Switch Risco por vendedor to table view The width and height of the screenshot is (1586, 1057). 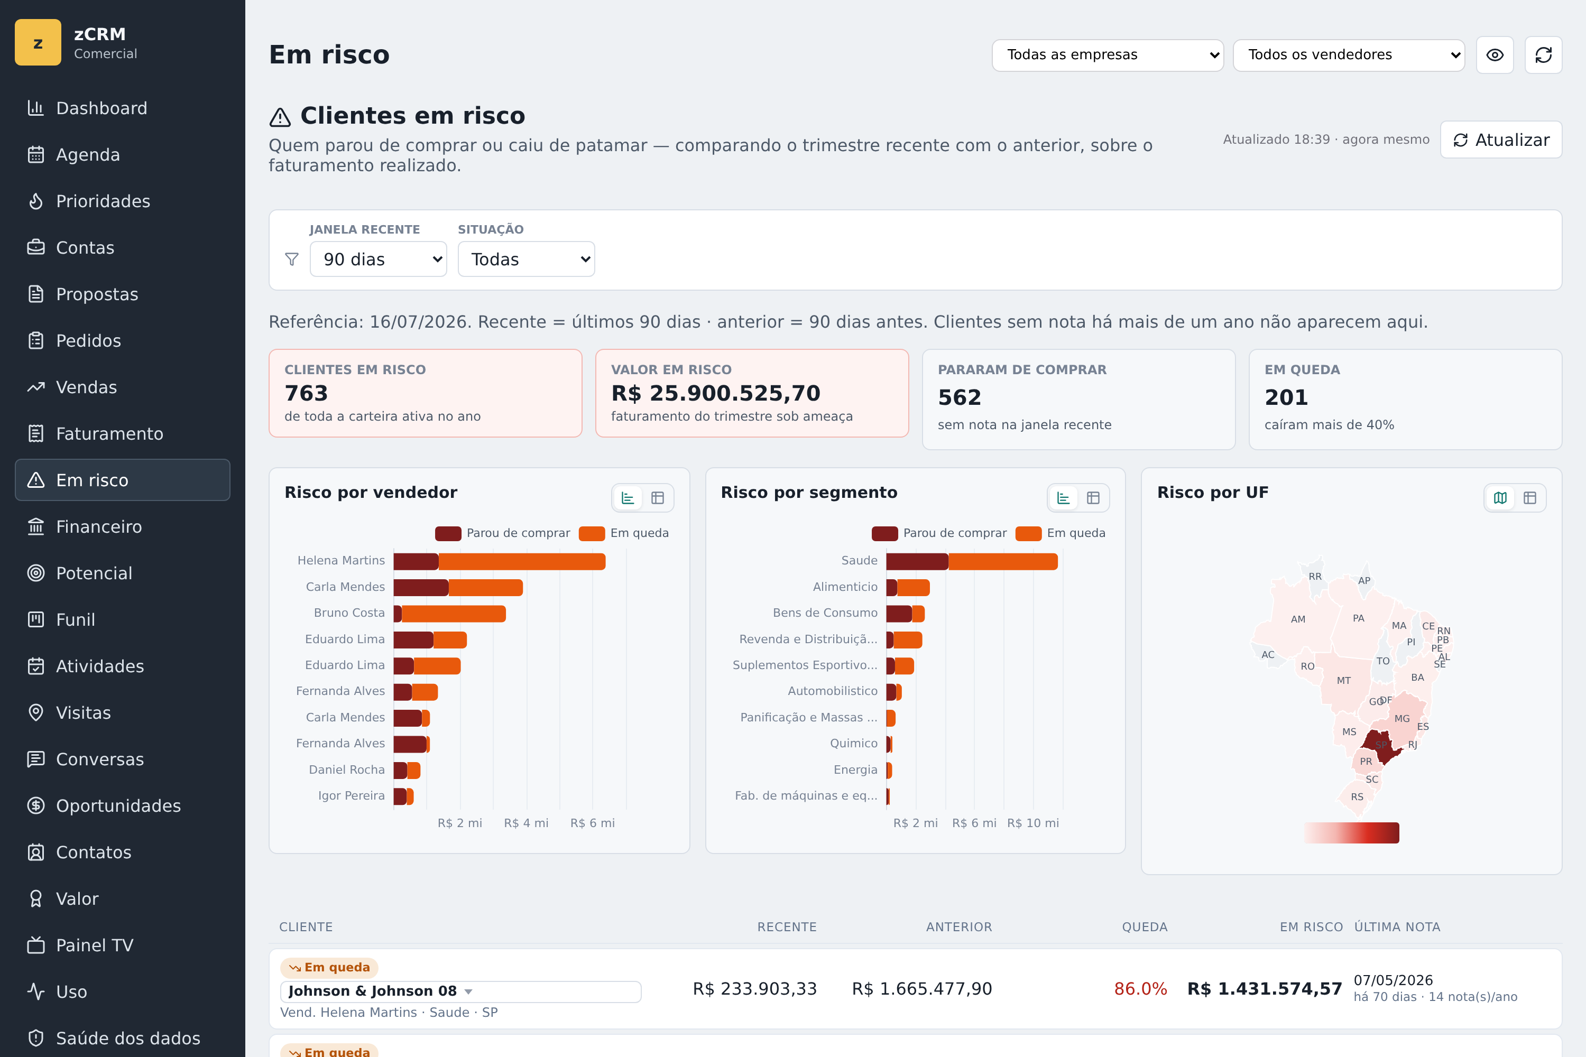tap(658, 498)
